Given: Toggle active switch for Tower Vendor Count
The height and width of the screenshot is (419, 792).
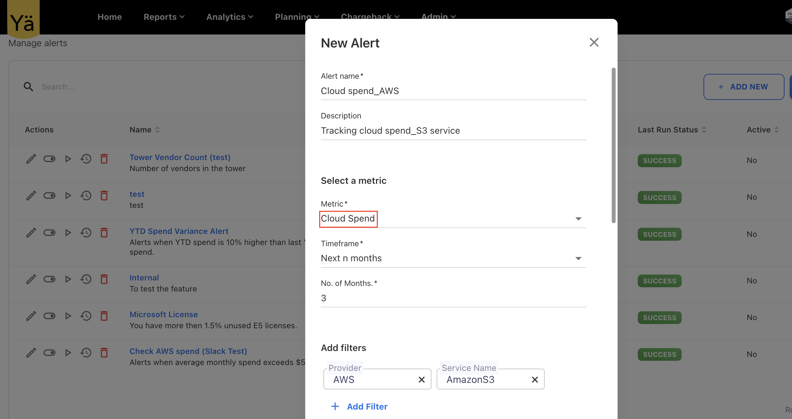Looking at the screenshot, I should coord(49,159).
